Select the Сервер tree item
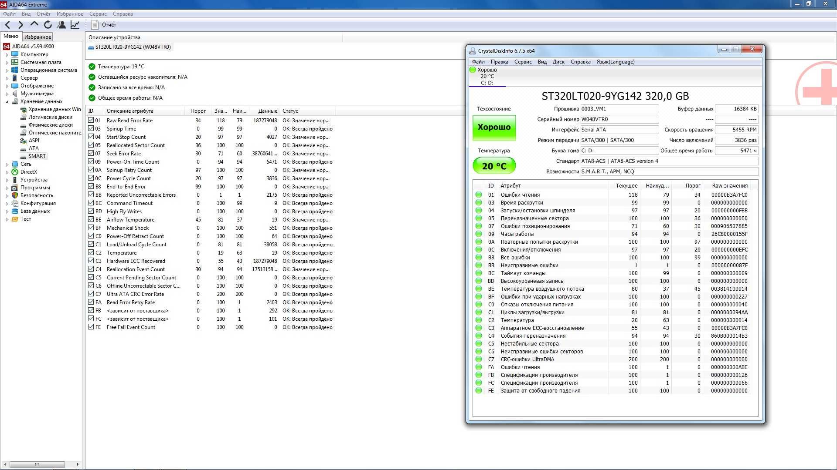 (29, 78)
